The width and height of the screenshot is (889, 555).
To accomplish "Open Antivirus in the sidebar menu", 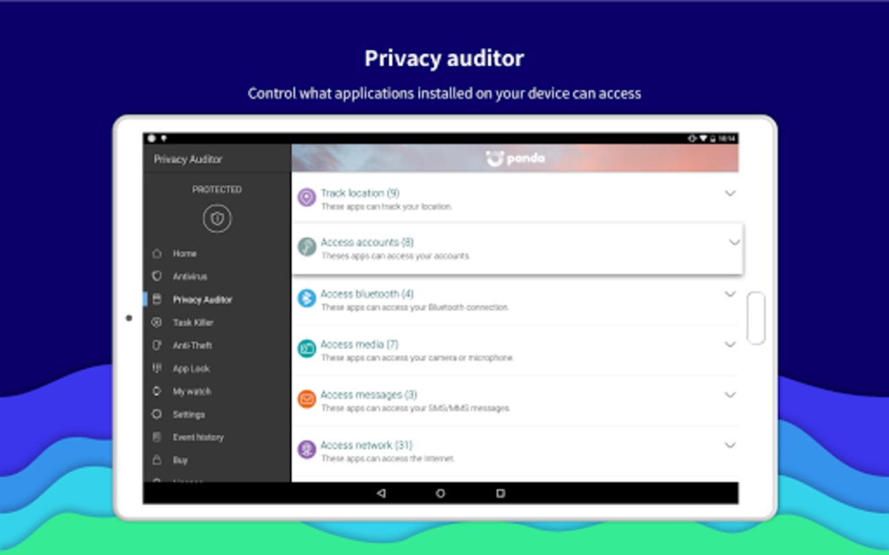I will [190, 277].
